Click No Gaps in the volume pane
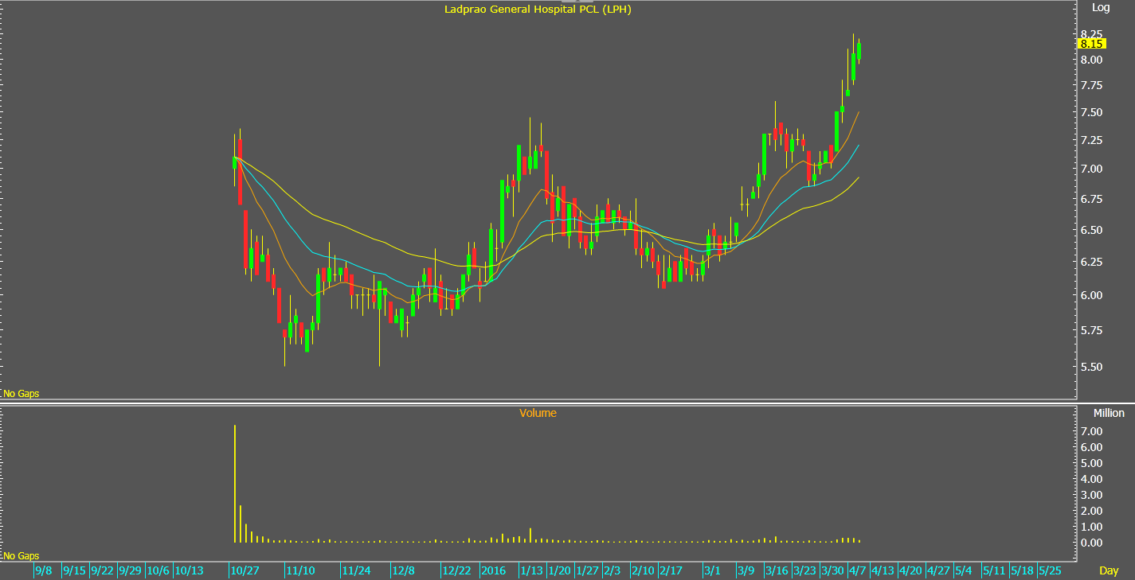Viewport: 1135px width, 580px height. pyautogui.click(x=22, y=556)
